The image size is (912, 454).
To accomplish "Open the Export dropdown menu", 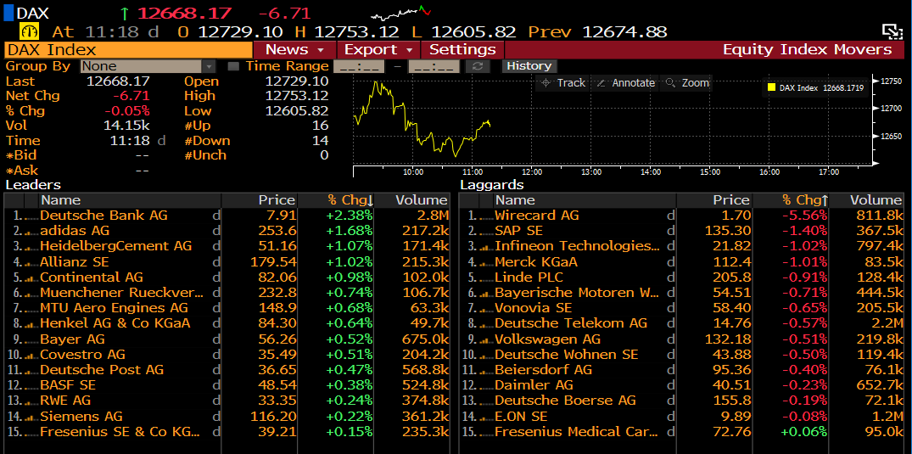I will tap(378, 49).
